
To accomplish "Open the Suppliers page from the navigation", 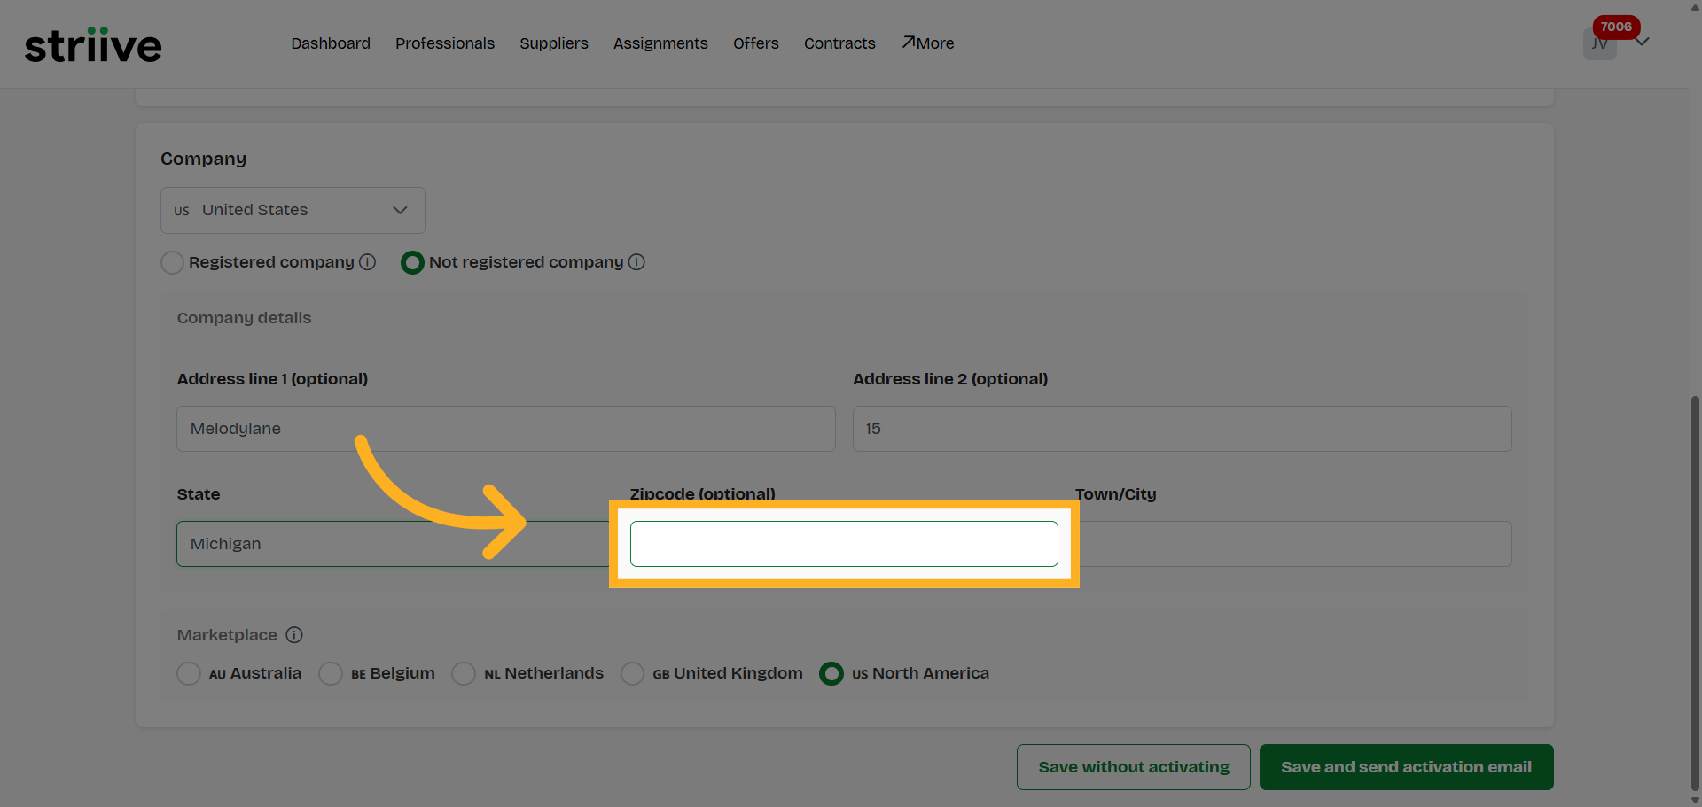I will coord(553,43).
